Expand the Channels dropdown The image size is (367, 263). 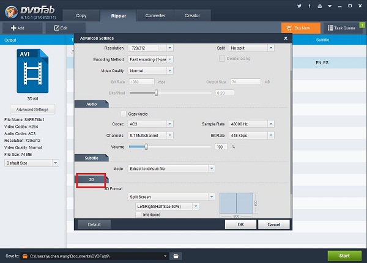tap(170, 135)
